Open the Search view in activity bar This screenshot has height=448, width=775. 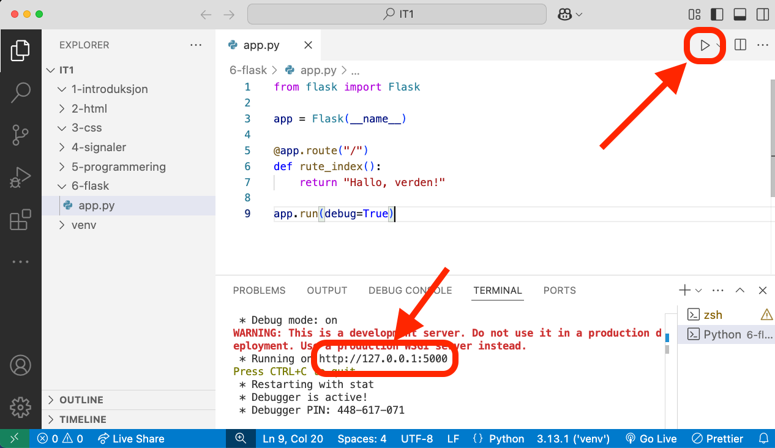point(20,92)
